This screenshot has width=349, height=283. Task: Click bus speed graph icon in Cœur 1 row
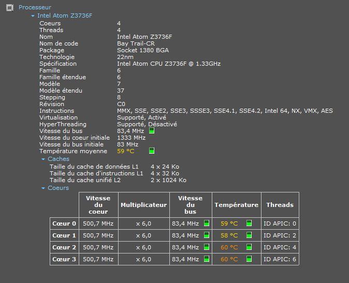tap(207, 235)
